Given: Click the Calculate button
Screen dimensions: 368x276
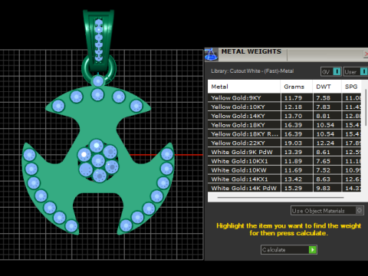Looking at the screenshot, I should [x=289, y=250].
